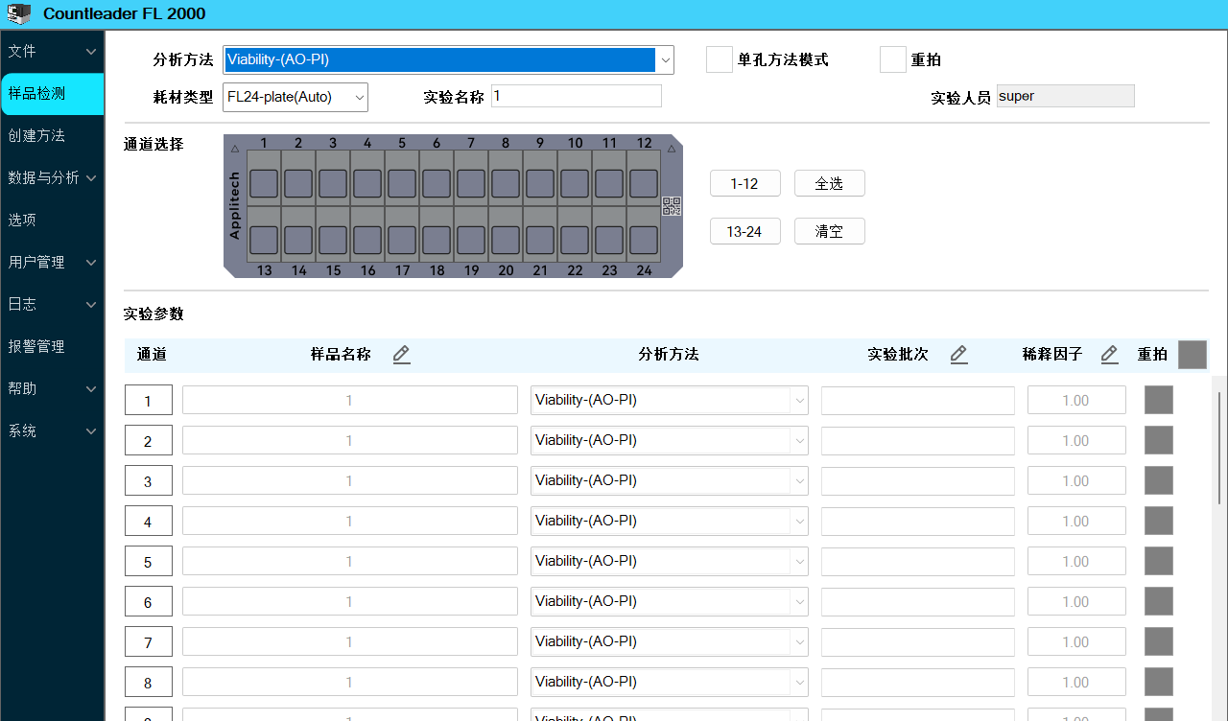Select well 16 on the plate
The height and width of the screenshot is (721, 1228).
(x=367, y=240)
